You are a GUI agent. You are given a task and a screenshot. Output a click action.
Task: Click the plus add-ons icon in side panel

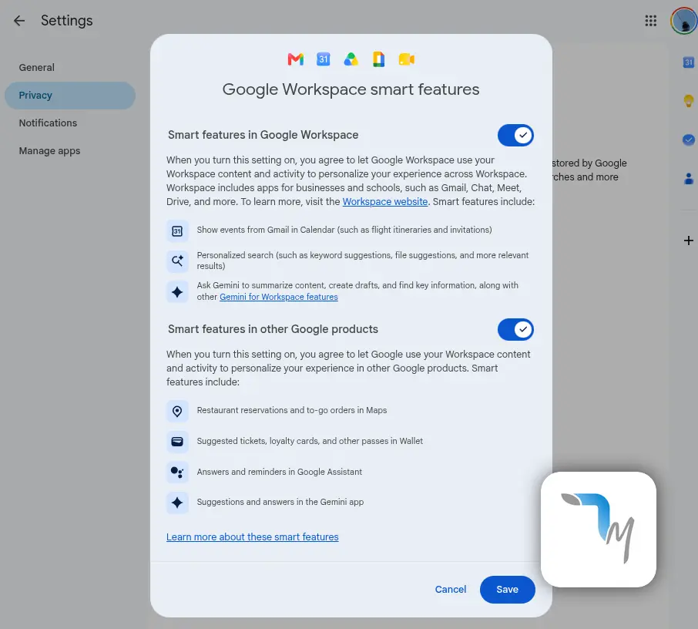coord(688,240)
